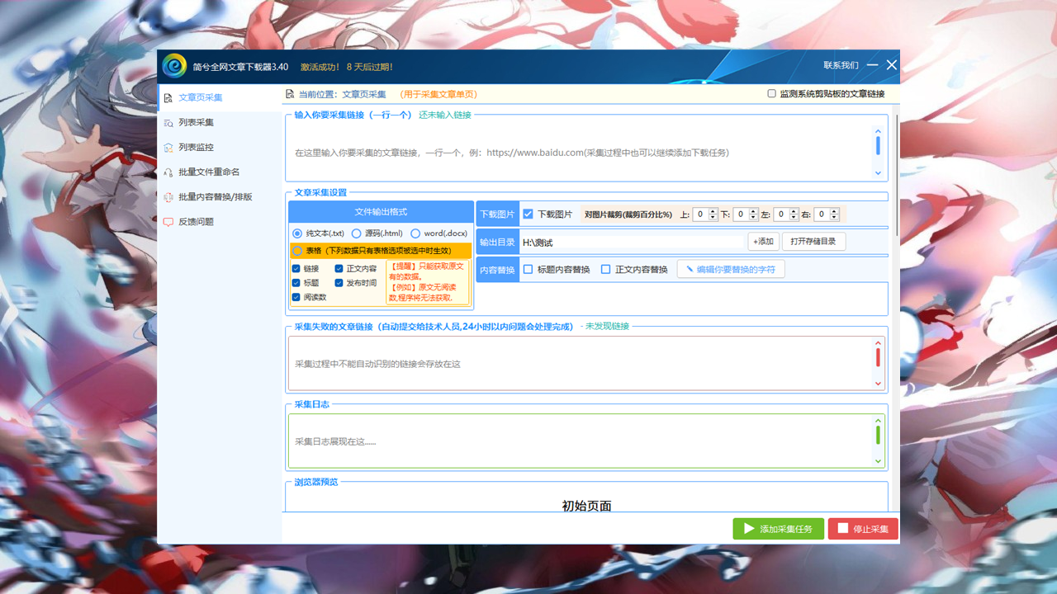Toggle the 正文内容 field checkbox

(339, 269)
